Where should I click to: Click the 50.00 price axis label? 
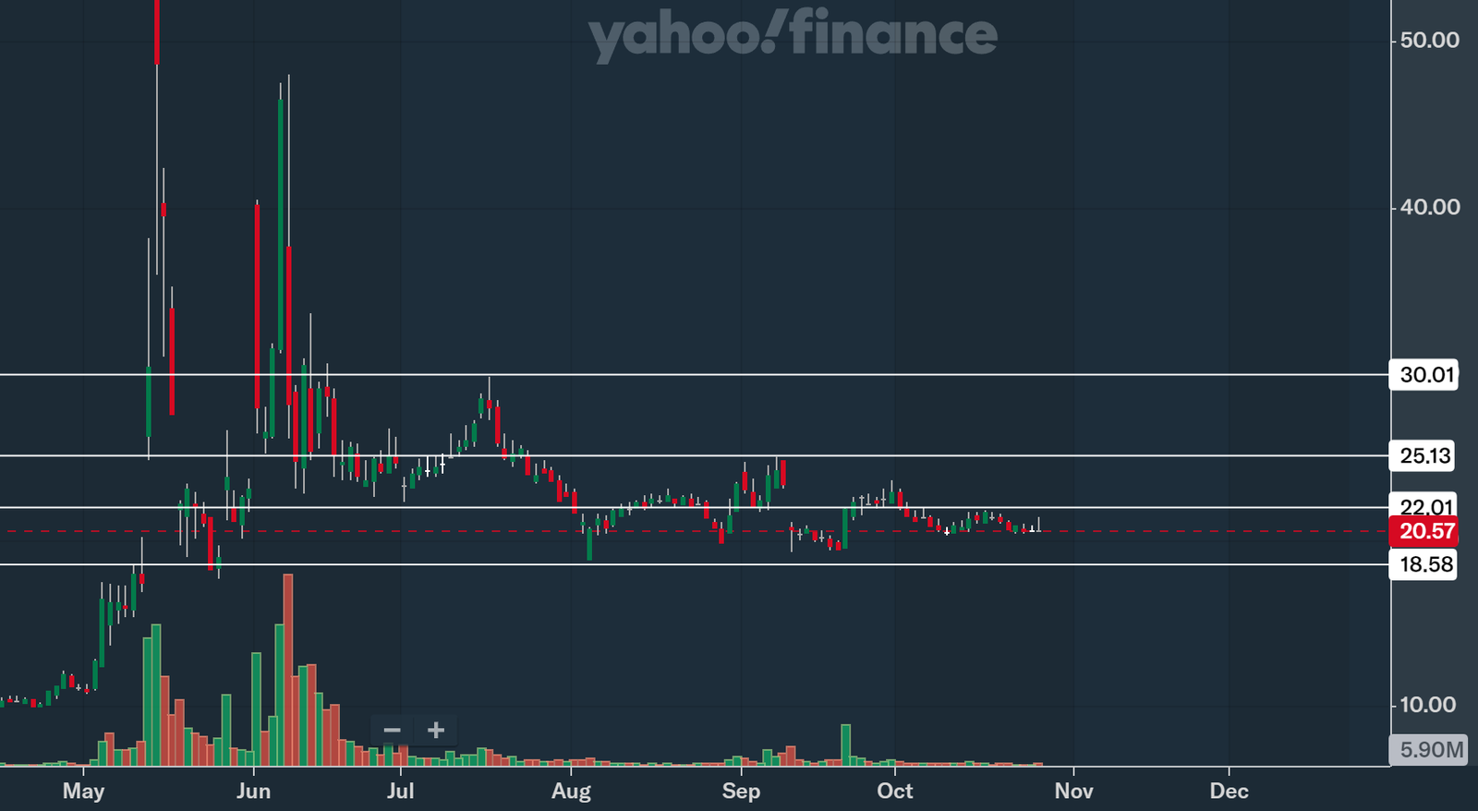1429,40
